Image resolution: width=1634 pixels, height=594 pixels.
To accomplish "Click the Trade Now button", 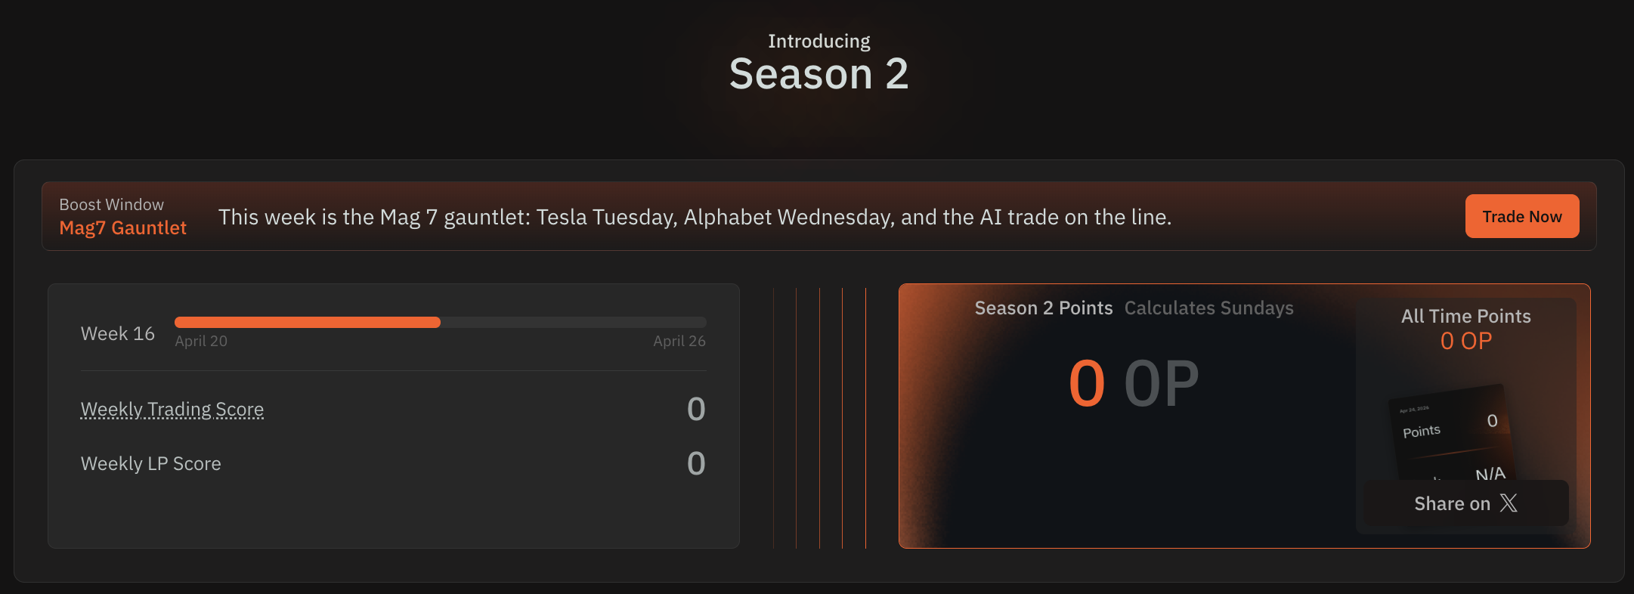I will click(1521, 217).
